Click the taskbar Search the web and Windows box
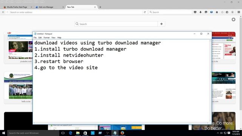The height and width of the screenshot is (136, 242). point(33,133)
